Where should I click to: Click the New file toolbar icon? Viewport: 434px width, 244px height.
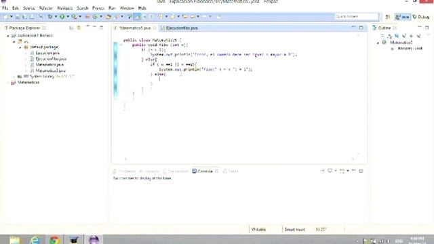[x=5, y=17]
